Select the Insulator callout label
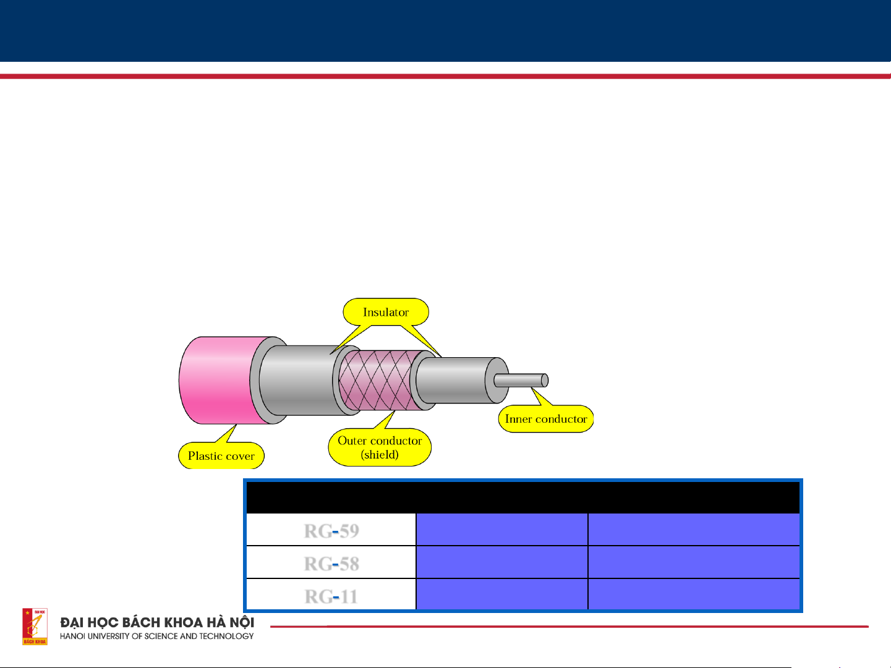The width and height of the screenshot is (891, 668). click(x=386, y=312)
